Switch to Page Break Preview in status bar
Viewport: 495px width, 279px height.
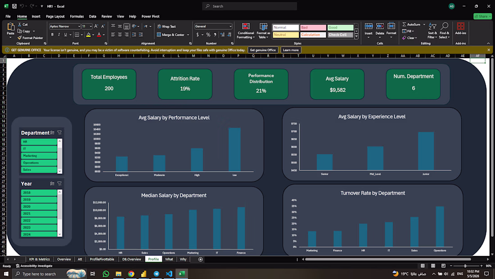click(x=443, y=266)
